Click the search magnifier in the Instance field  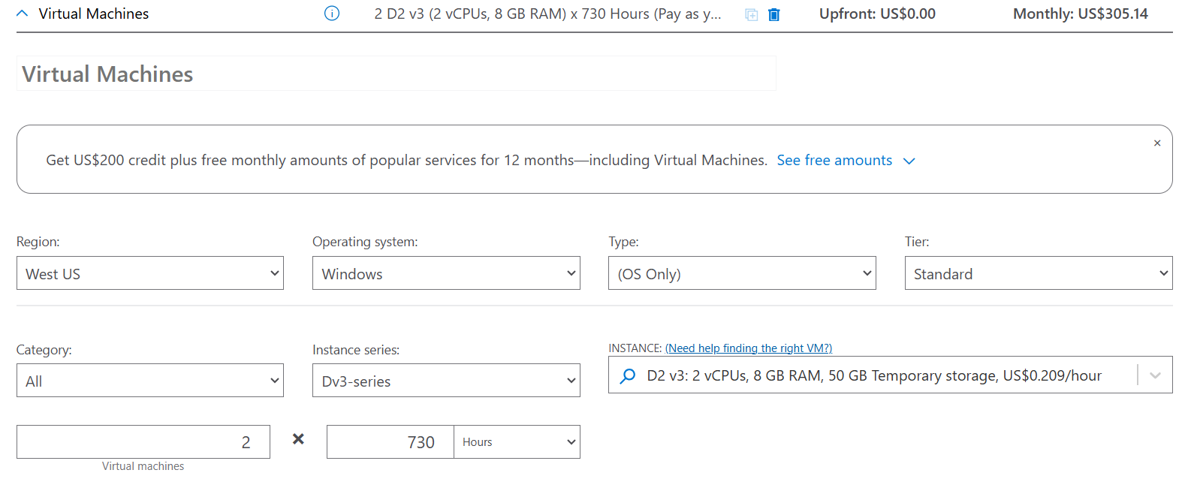(628, 375)
